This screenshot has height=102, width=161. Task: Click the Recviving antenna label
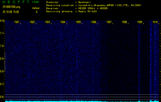pos(59,11)
